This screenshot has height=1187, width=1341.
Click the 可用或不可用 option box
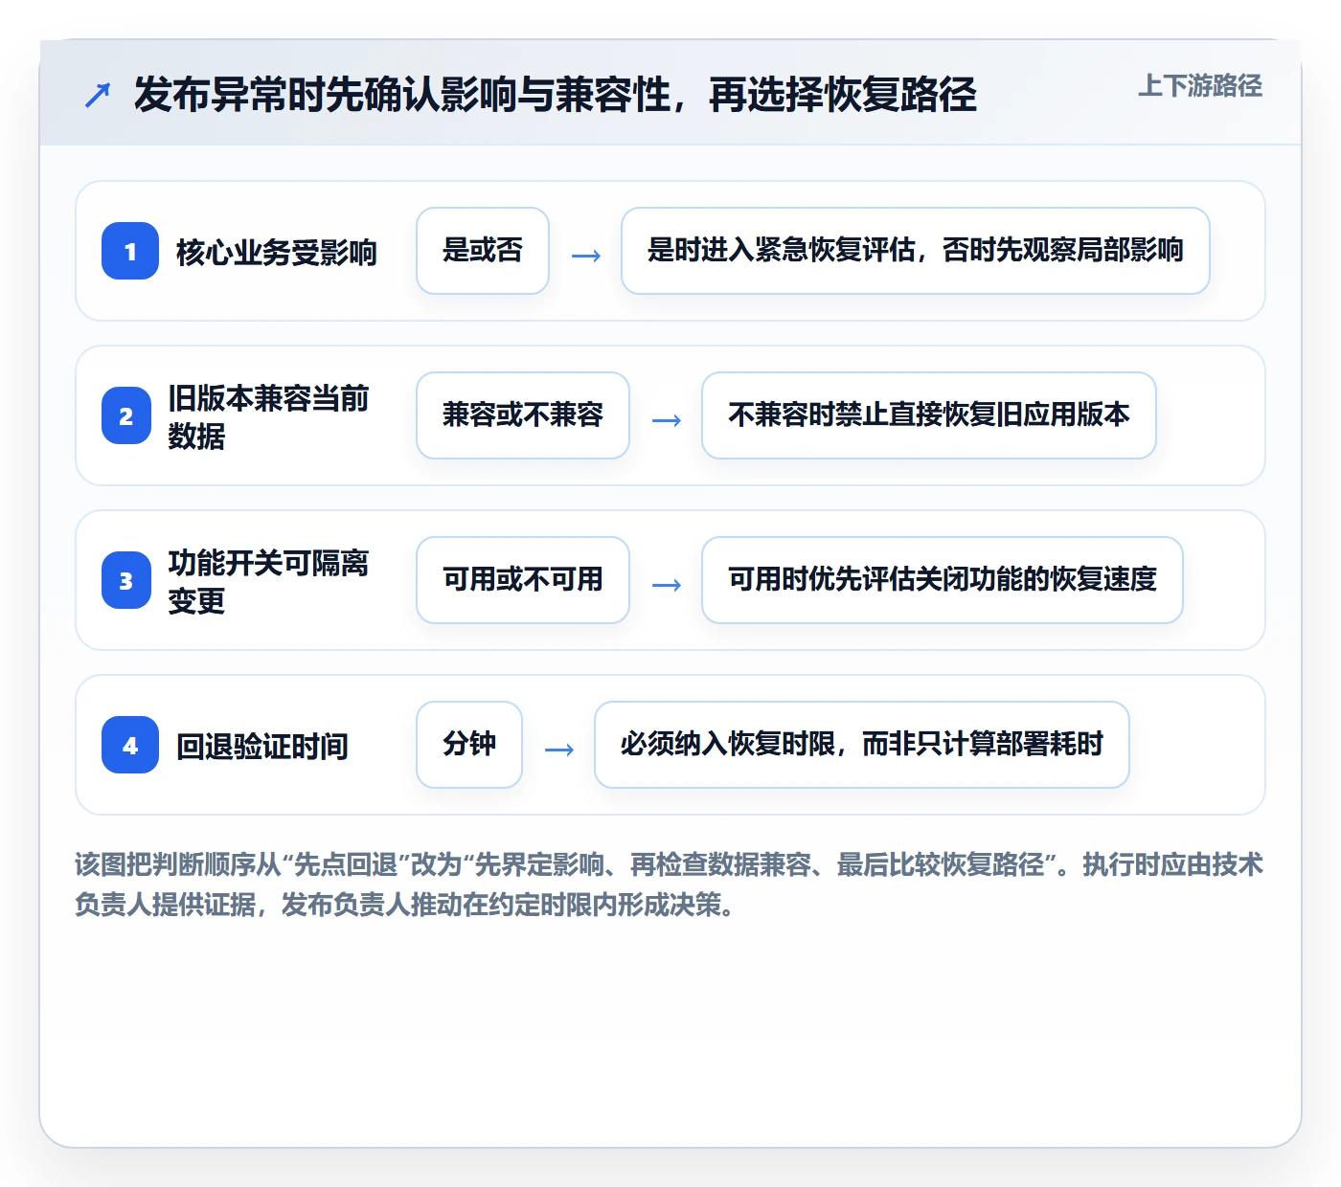click(523, 580)
